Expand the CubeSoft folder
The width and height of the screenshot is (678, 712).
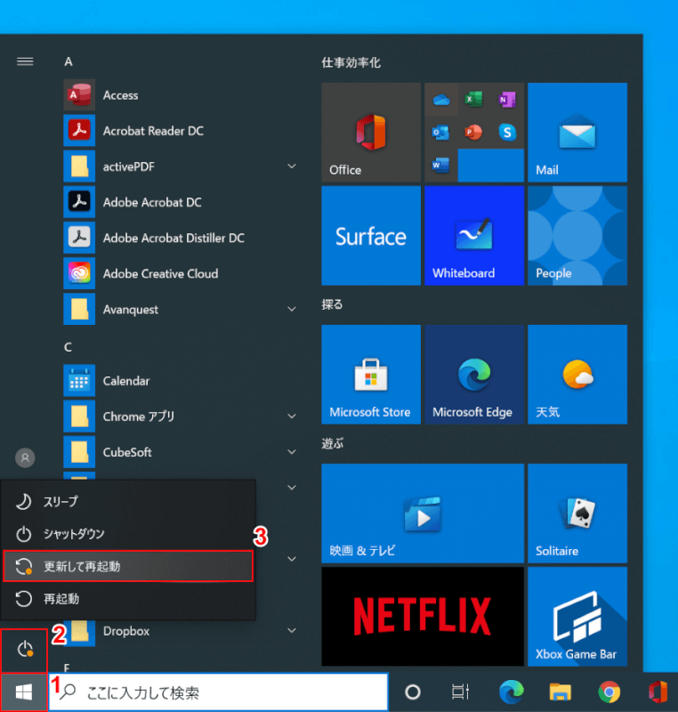pos(292,451)
